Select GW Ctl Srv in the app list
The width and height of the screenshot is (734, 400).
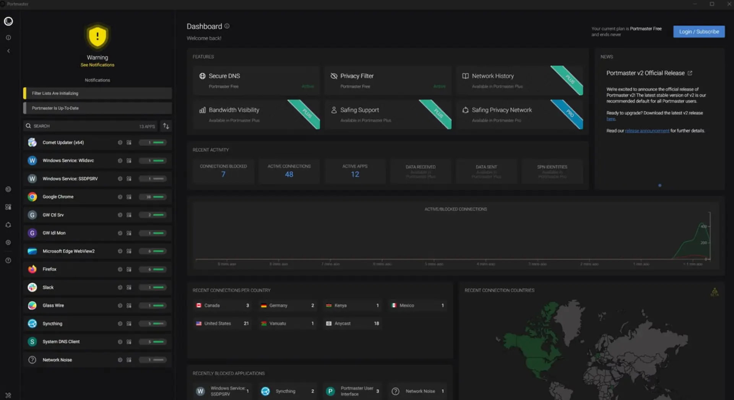coord(97,215)
